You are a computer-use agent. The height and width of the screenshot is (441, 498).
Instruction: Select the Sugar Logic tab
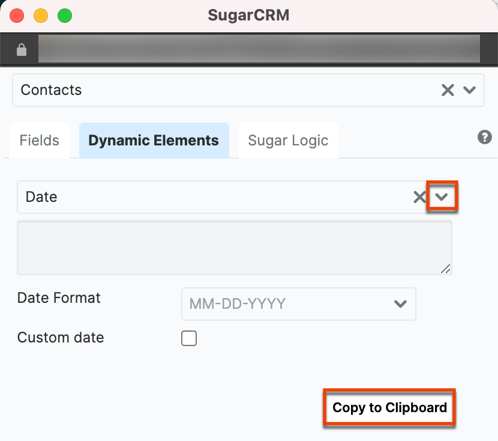click(288, 140)
